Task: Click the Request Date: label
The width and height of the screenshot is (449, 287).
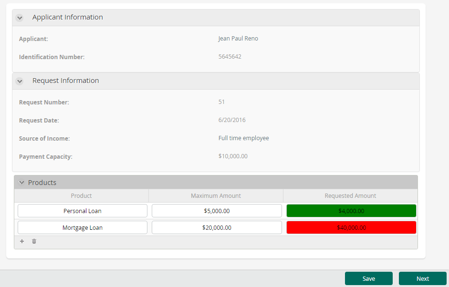Action: (x=39, y=121)
